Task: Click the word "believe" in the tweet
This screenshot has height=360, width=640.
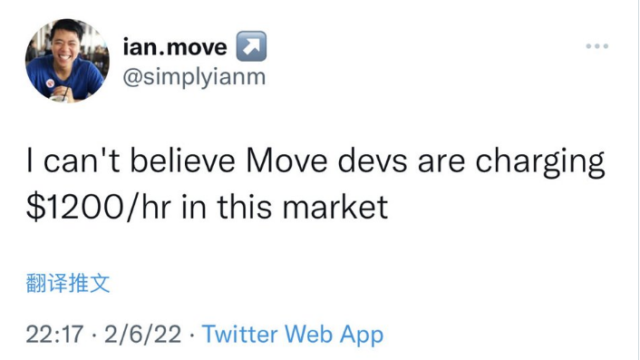Action: click(182, 161)
